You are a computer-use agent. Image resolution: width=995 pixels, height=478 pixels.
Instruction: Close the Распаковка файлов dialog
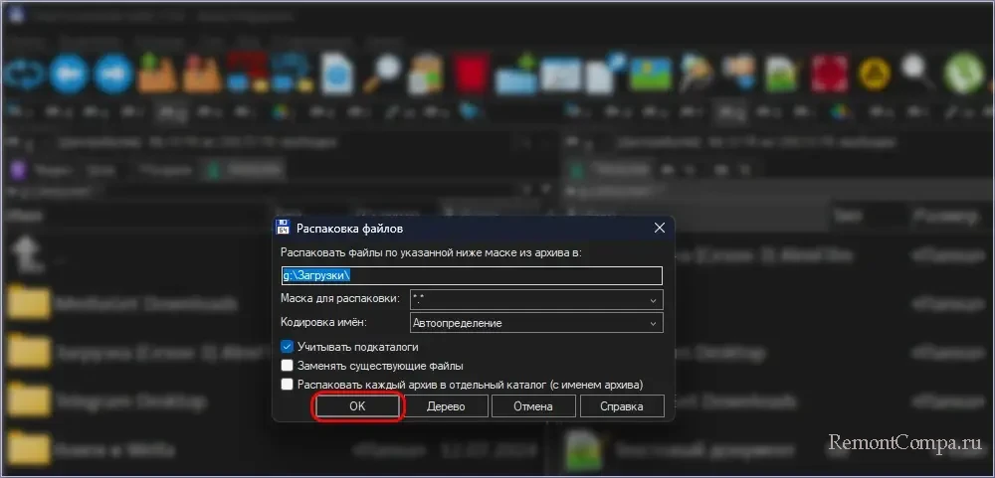659,228
